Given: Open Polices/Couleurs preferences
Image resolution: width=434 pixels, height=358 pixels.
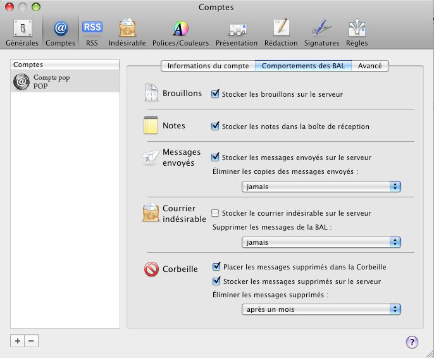Looking at the screenshot, I should point(180,32).
